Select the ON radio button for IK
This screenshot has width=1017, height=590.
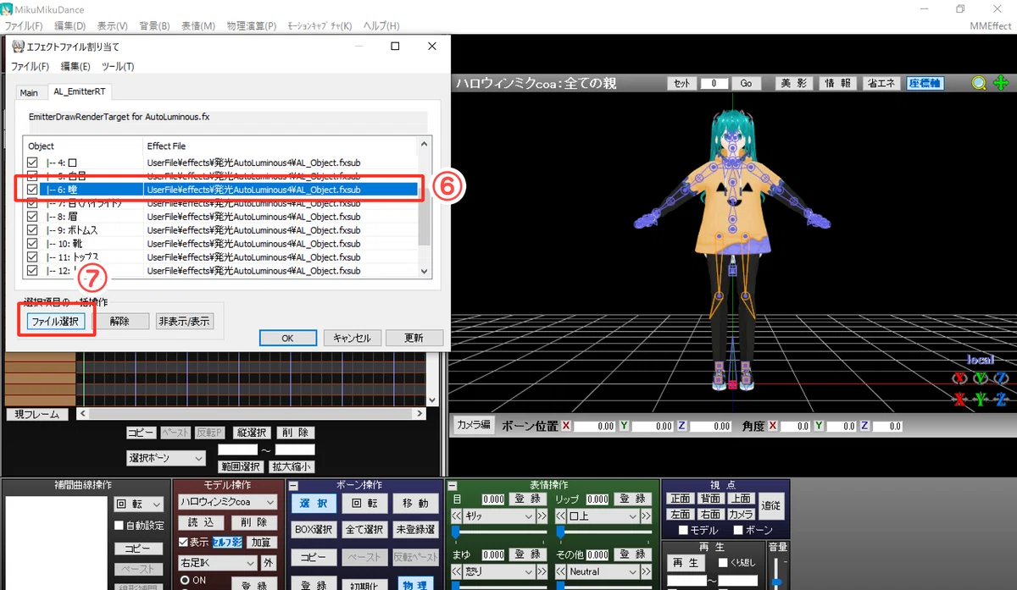click(185, 581)
